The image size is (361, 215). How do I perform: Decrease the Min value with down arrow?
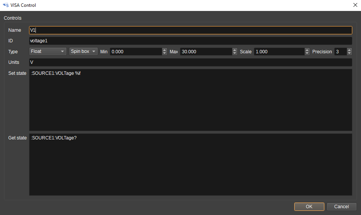[x=164, y=53]
